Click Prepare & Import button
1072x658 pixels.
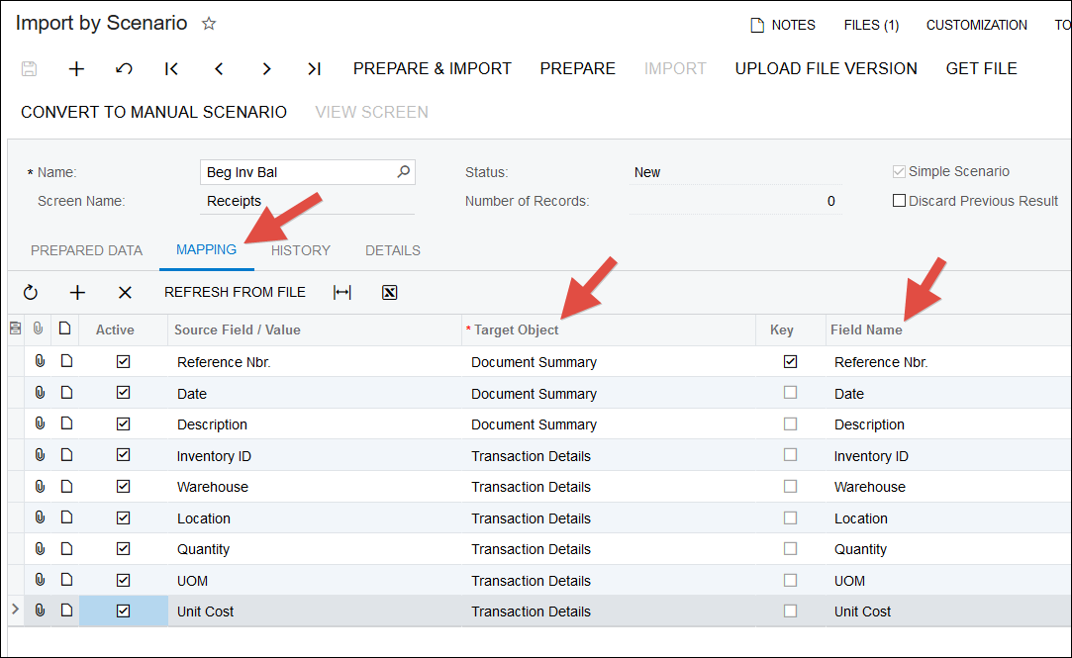coord(432,68)
